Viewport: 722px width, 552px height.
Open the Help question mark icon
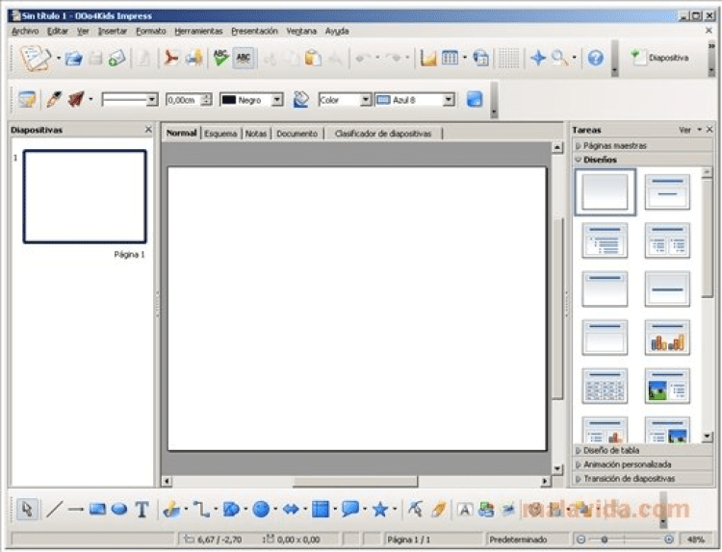click(x=595, y=58)
